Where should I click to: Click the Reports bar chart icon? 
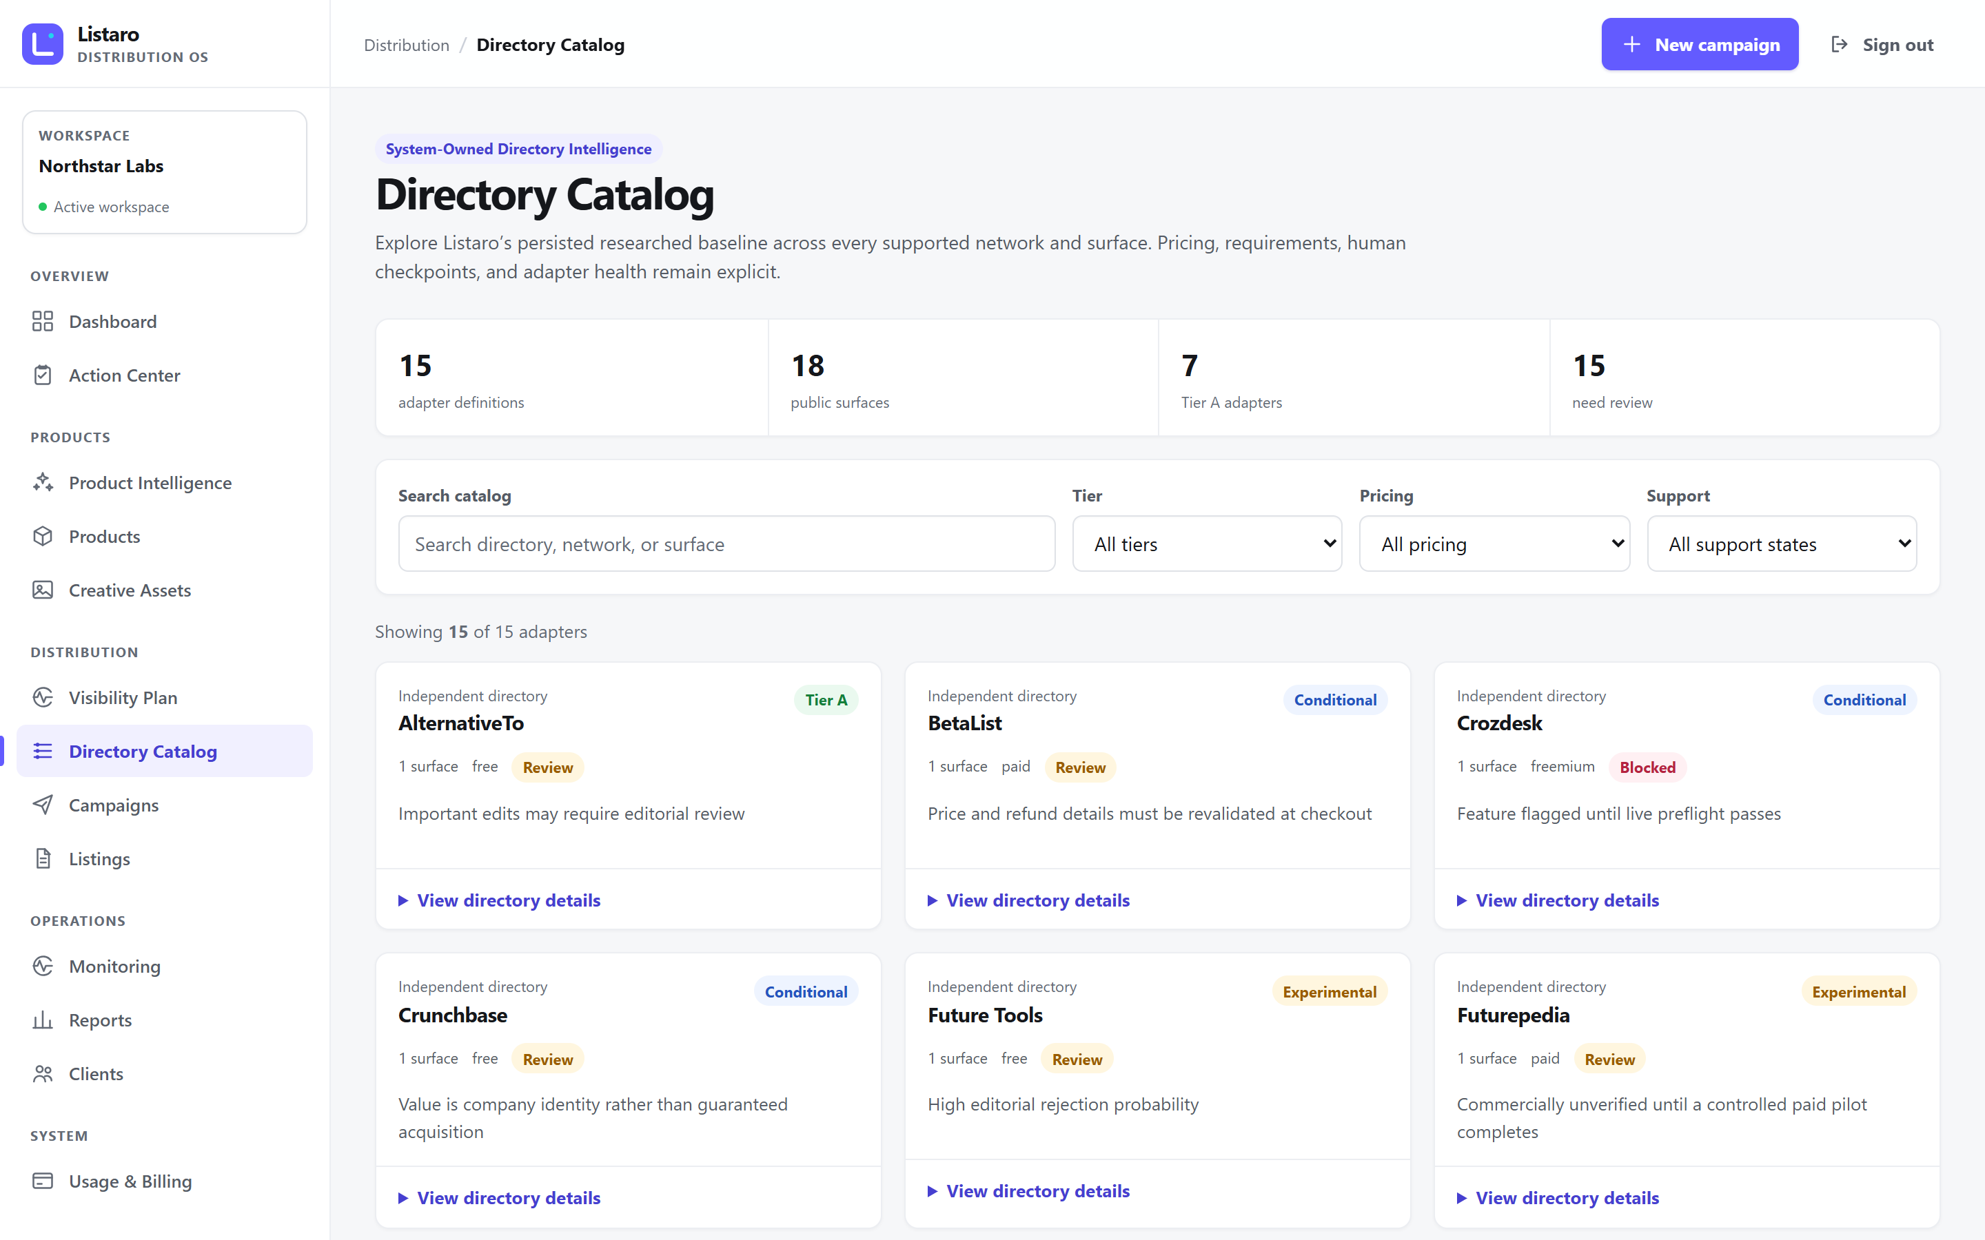pos(43,1020)
